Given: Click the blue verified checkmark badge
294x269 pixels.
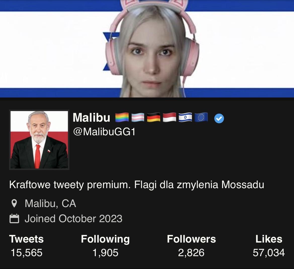Looking at the screenshot, I should click(219, 118).
